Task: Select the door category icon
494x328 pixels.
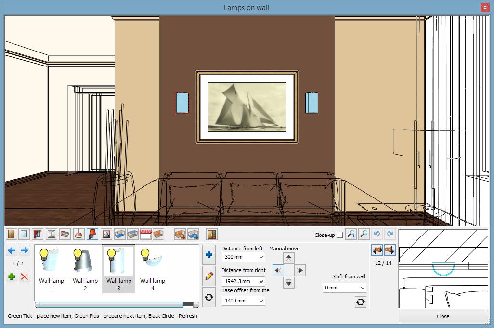Action: pos(11,234)
